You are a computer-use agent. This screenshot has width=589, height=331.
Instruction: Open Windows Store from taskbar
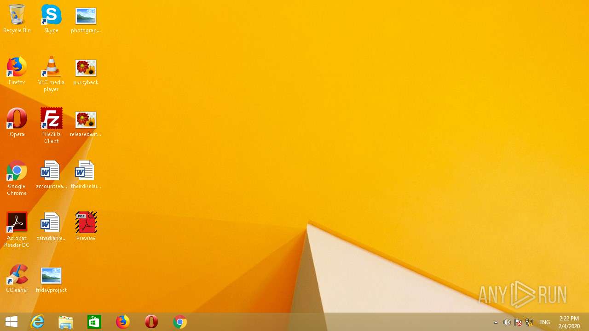(94, 322)
